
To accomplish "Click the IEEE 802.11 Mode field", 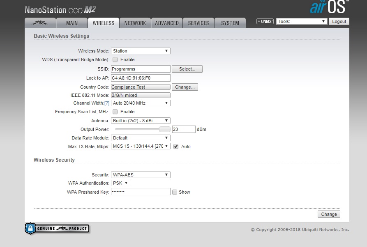I will (x=141, y=95).
